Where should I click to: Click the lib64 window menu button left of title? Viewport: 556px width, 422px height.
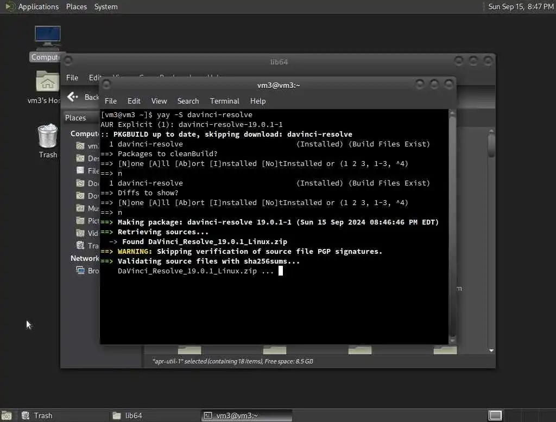[68, 61]
